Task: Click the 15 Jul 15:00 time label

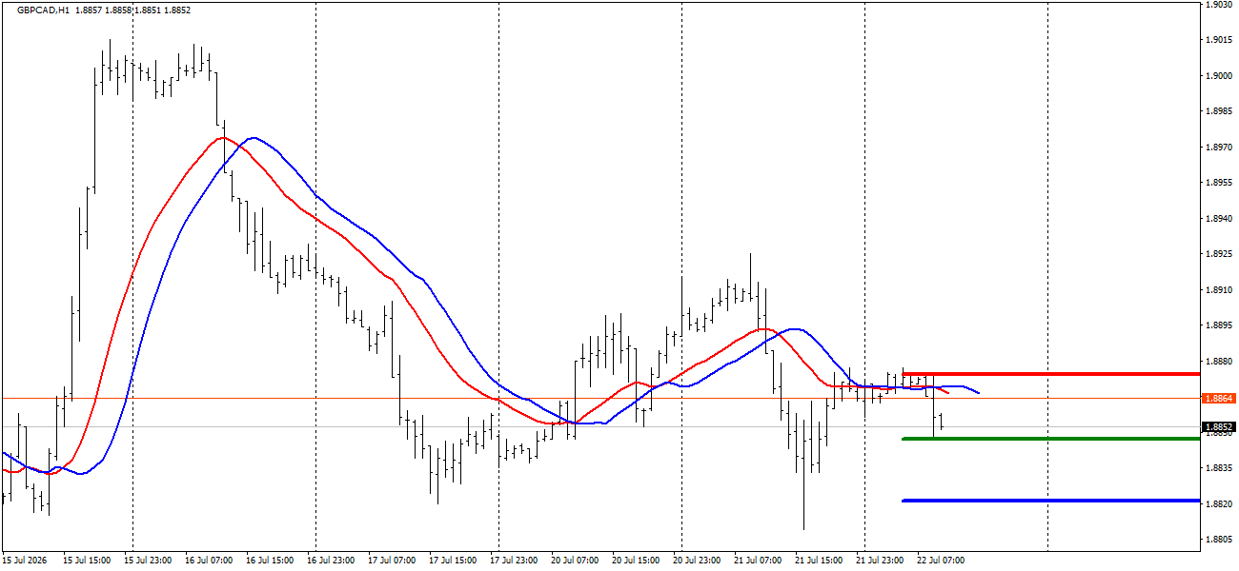Action: click(86, 561)
